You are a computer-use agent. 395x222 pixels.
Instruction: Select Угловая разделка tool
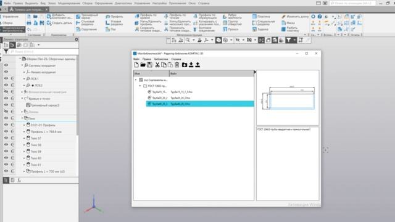(114, 23)
